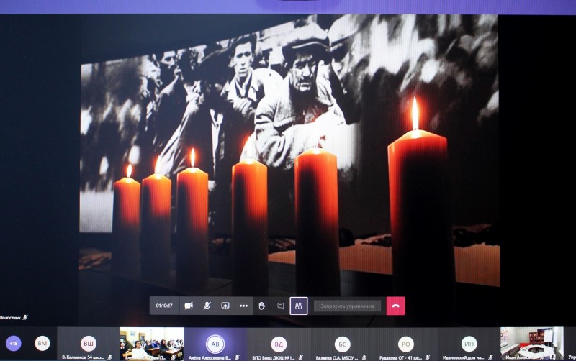Image resolution: width=576 pixels, height=361 pixels.
Task: Raise your hand in the meeting
Action: [x=262, y=306]
